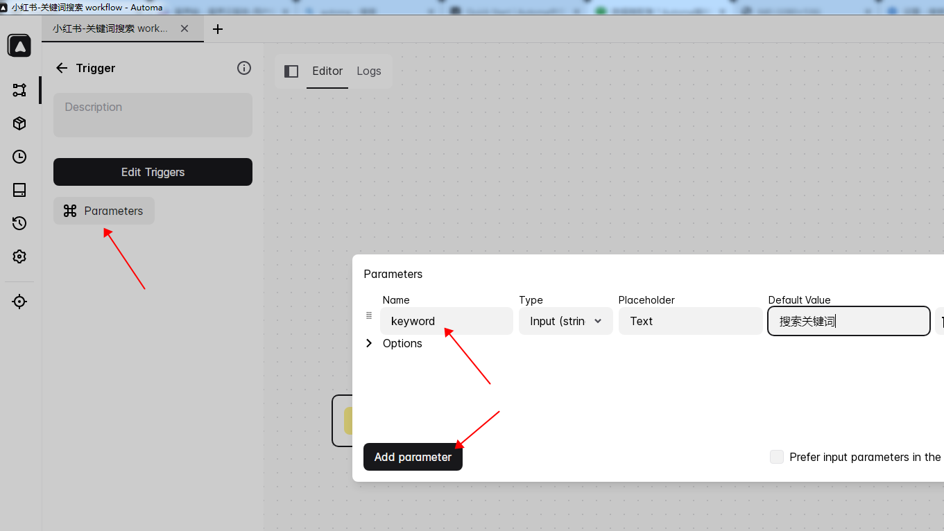Open Settings gear in sidebar
The height and width of the screenshot is (531, 944).
click(x=19, y=256)
